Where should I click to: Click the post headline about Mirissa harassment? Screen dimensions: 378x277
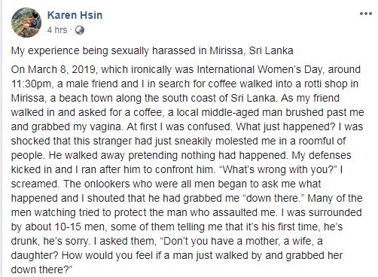click(x=152, y=51)
